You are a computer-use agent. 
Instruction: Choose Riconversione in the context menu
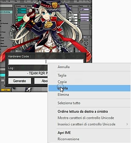(89, 139)
